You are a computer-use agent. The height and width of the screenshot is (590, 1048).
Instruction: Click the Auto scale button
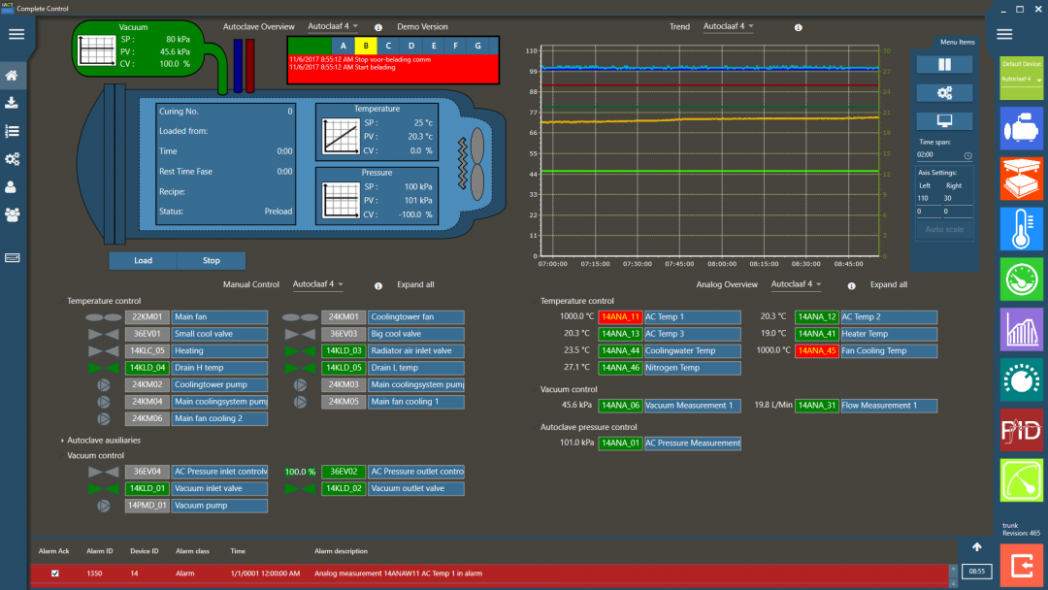coord(943,227)
